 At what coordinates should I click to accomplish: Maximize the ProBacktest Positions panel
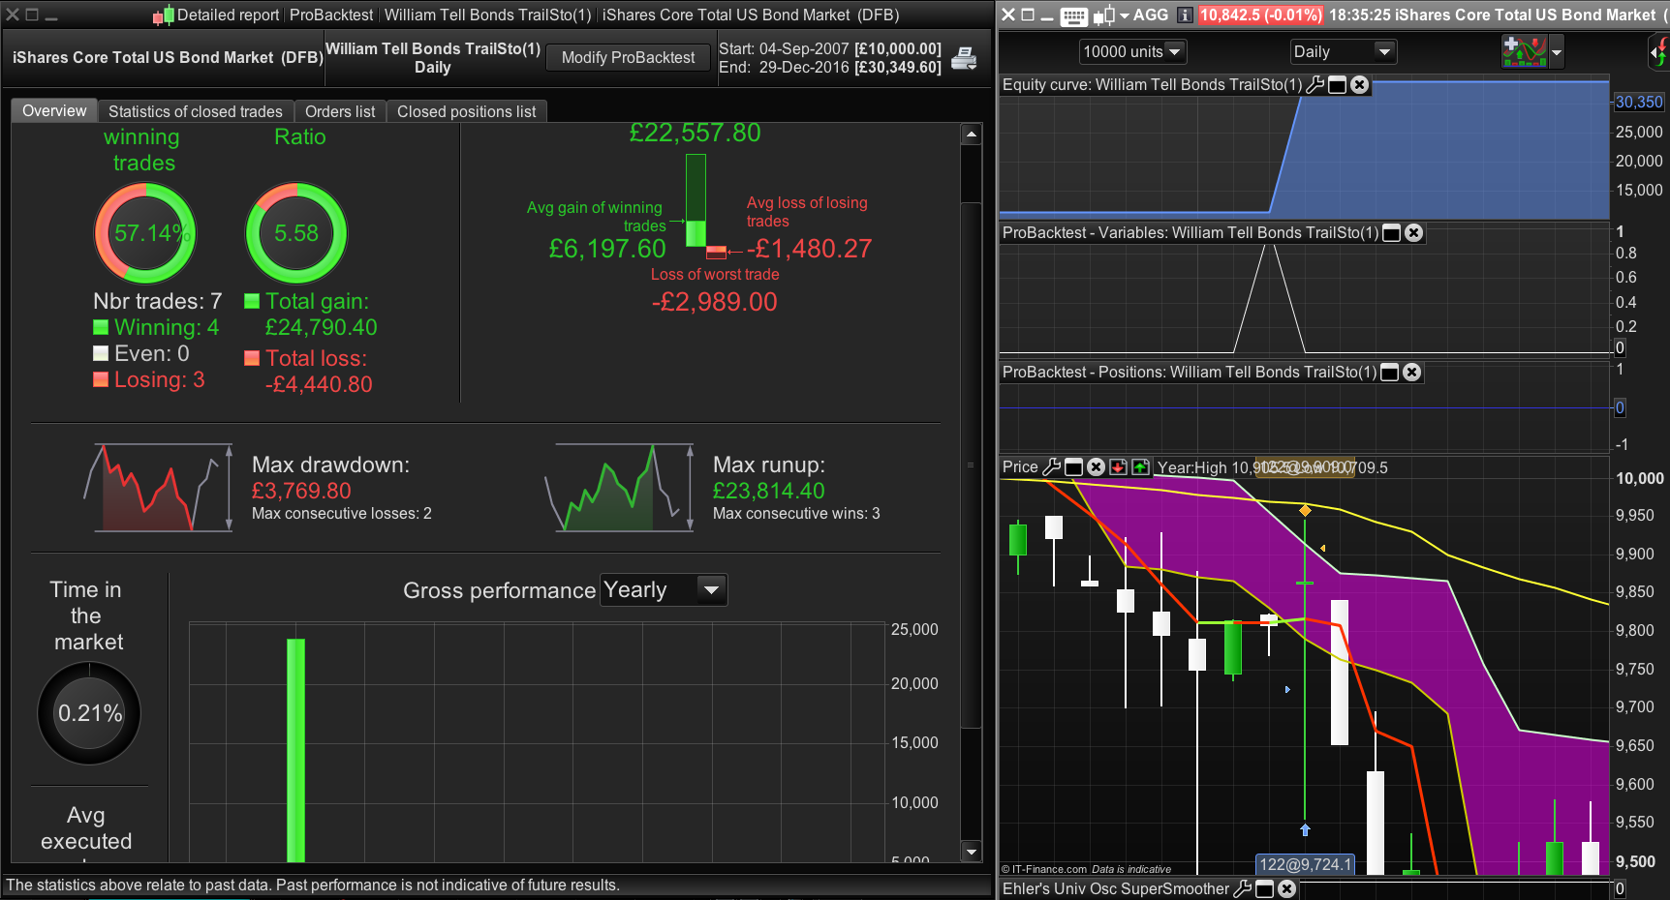pos(1390,373)
